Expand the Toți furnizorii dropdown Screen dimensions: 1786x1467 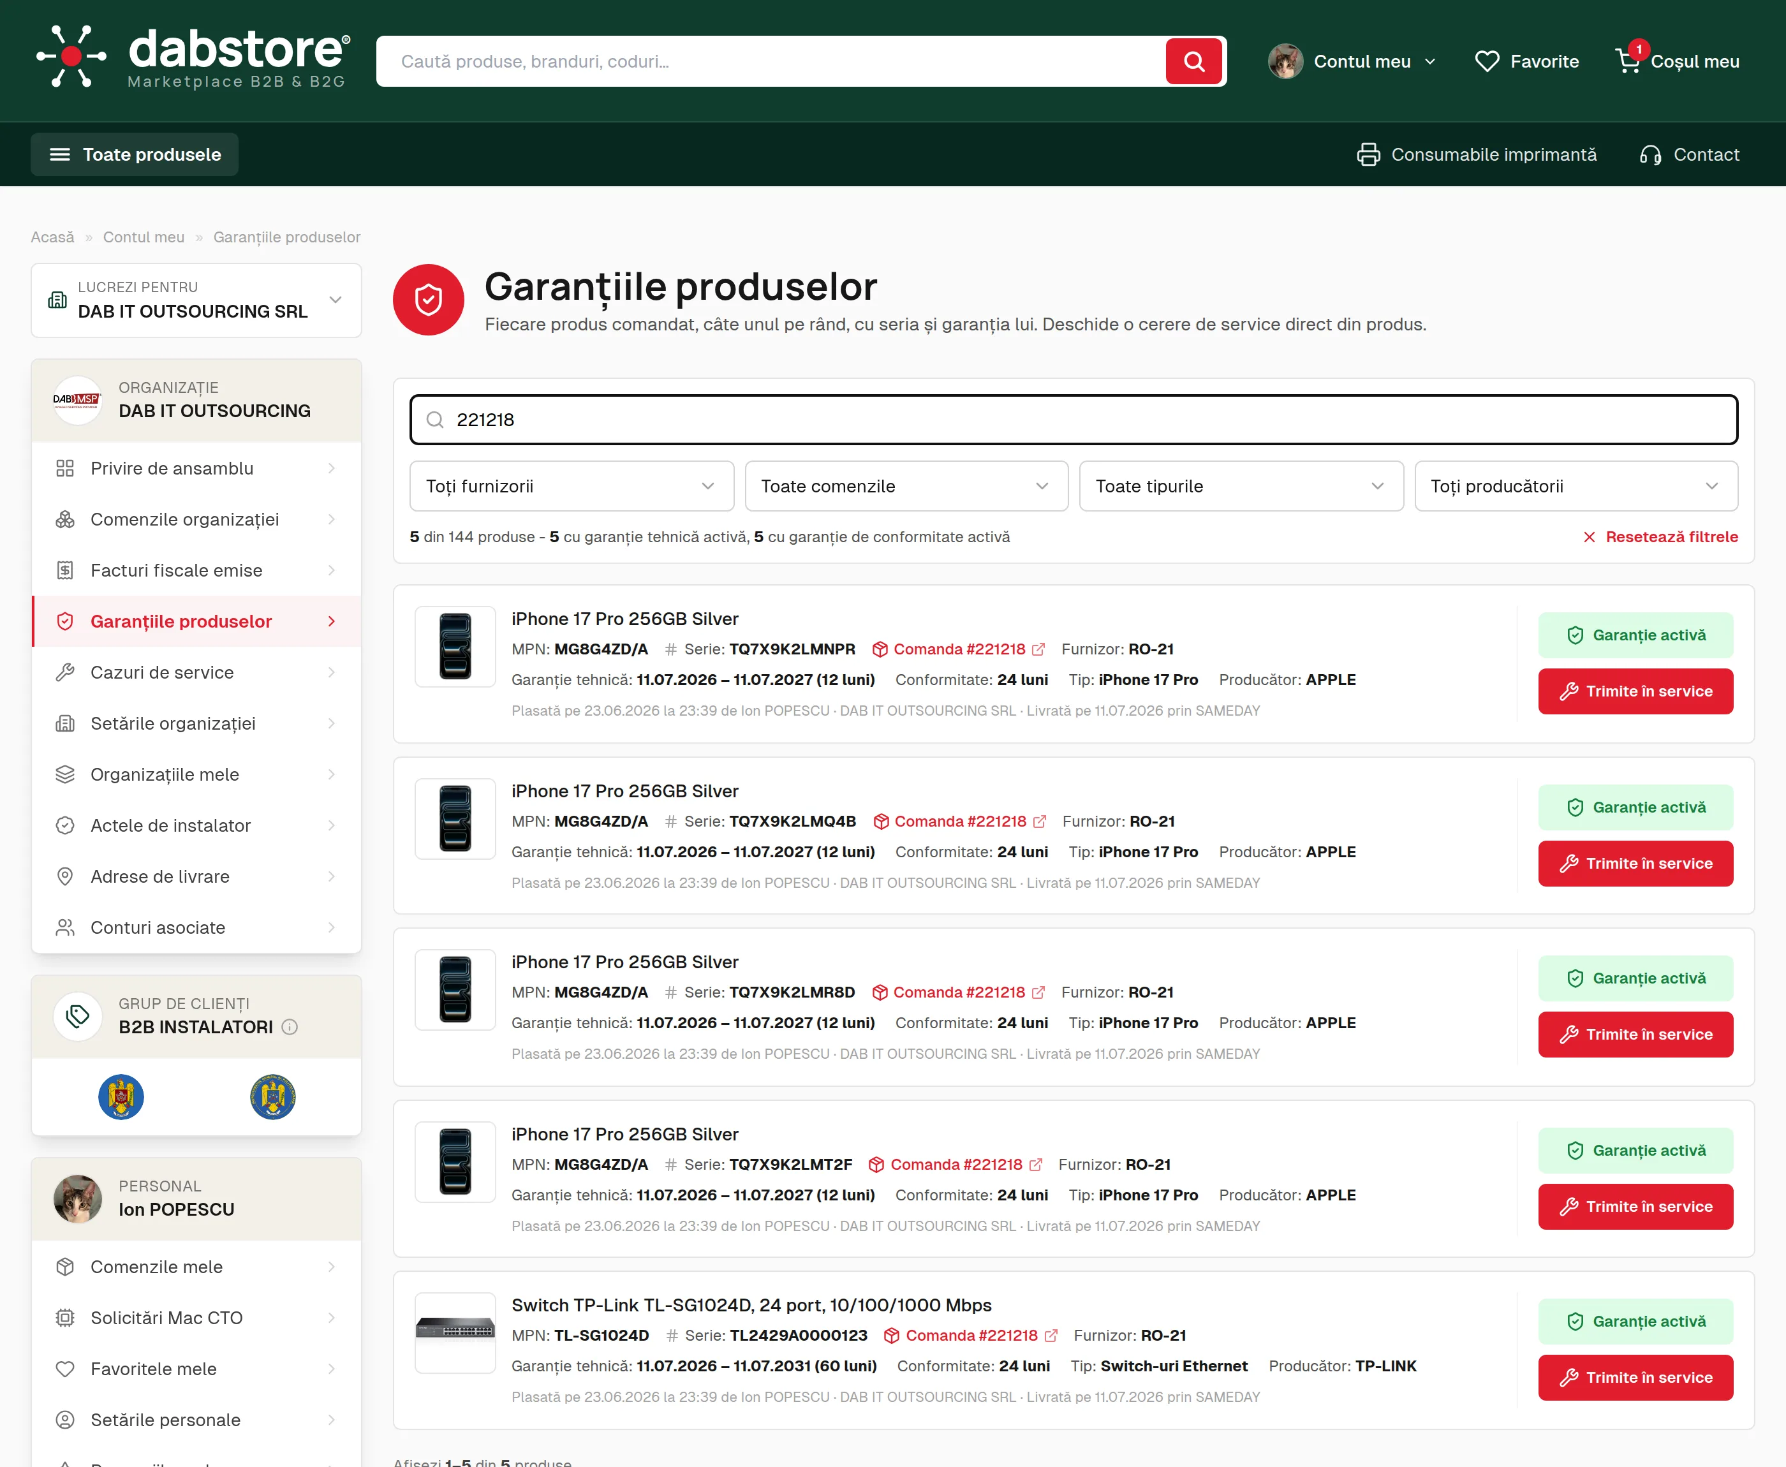tap(572, 486)
